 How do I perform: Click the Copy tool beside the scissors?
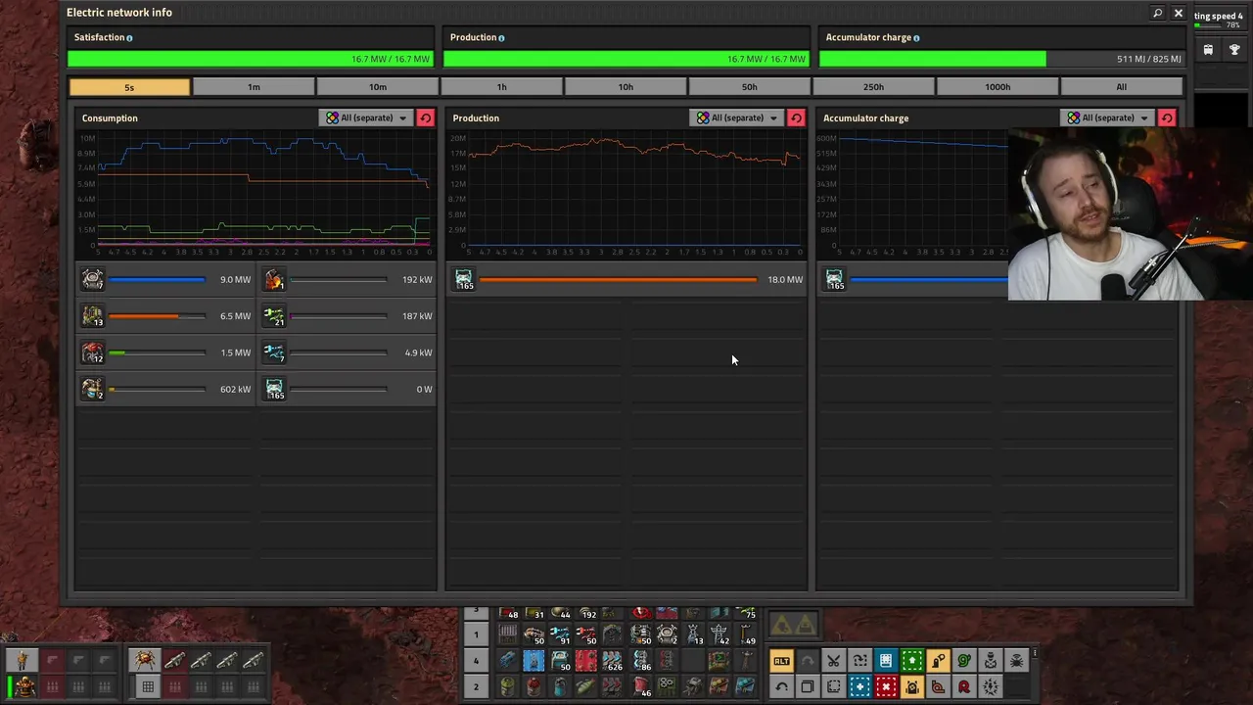[859, 661]
